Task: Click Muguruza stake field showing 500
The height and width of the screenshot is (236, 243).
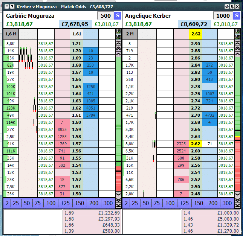Action: [106, 16]
